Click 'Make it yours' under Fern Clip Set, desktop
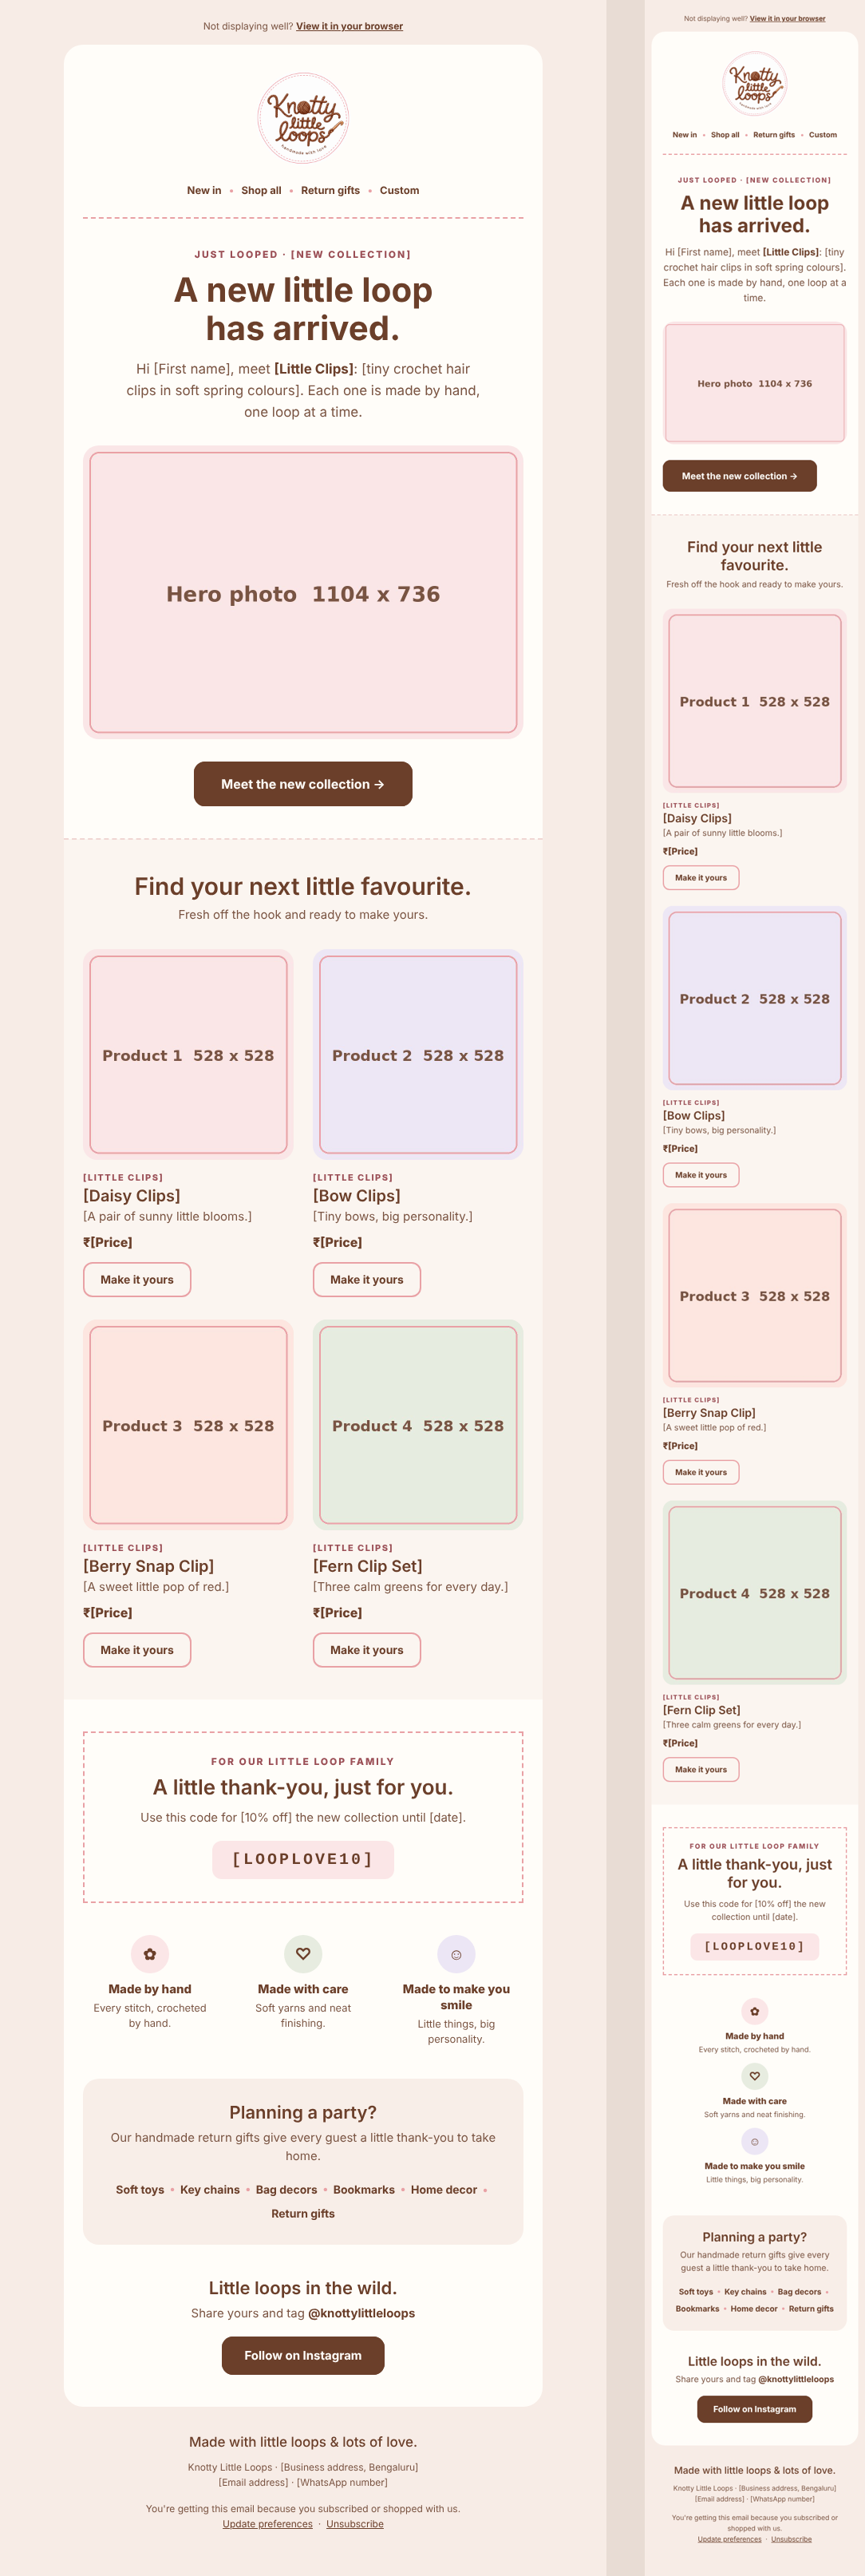The width and height of the screenshot is (865, 2576). click(x=367, y=1650)
